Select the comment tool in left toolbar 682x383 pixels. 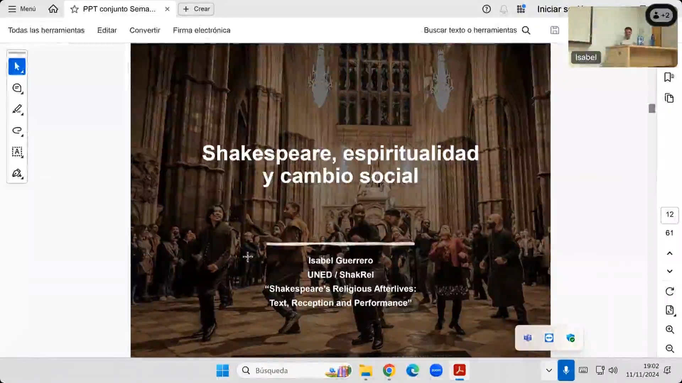click(x=17, y=88)
